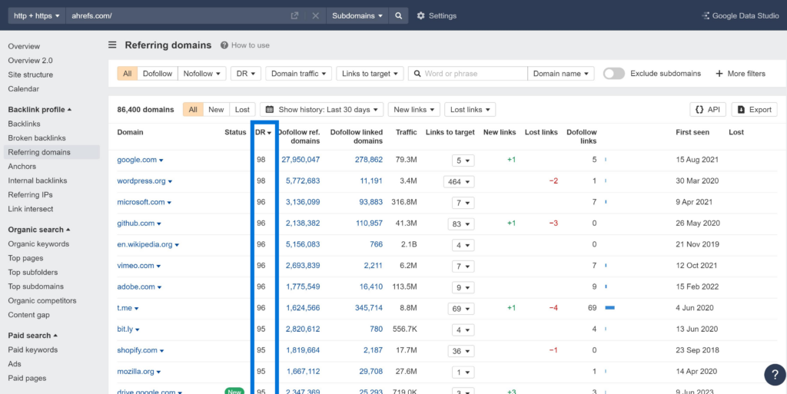Open Anchors in sidebar
Screen dimensions: 787x394
(x=22, y=167)
